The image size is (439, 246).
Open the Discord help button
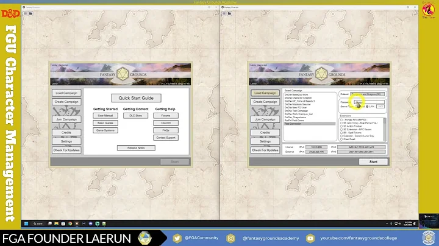[x=166, y=123]
